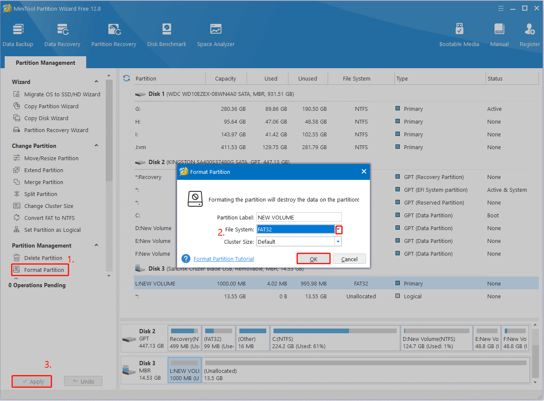Image resolution: width=544 pixels, height=401 pixels.
Task: Create Bootable Media
Action: pos(459,35)
